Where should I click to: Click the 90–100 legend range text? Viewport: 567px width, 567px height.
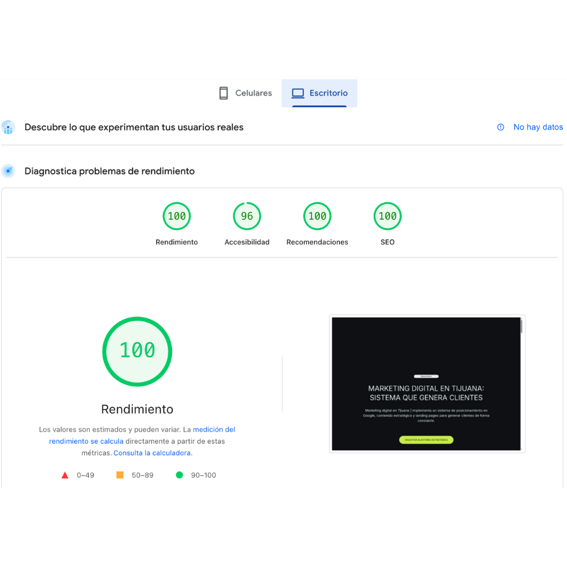point(204,475)
